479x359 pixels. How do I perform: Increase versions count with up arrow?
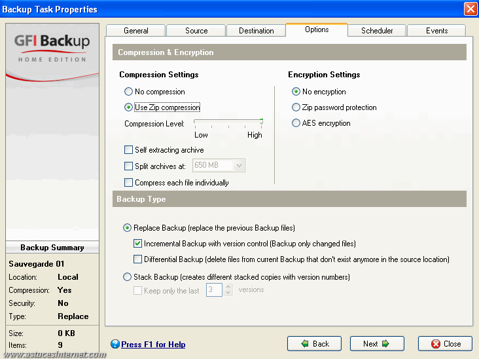point(228,286)
